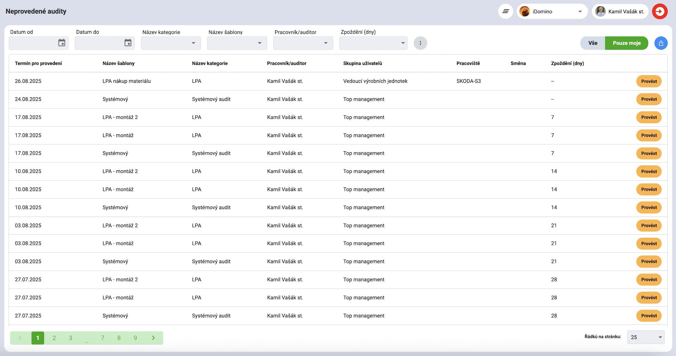676x356 pixels.
Task: Click the blue export share icon
Action: click(x=661, y=43)
